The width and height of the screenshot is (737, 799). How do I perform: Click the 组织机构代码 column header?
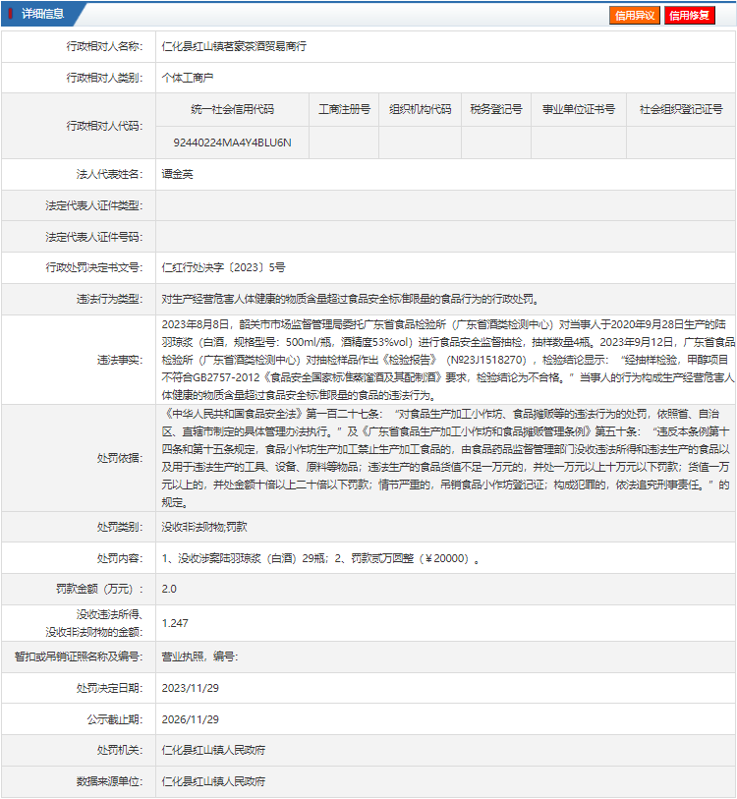click(x=420, y=109)
